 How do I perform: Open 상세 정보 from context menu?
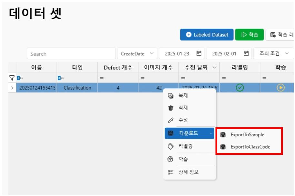tap(188, 172)
